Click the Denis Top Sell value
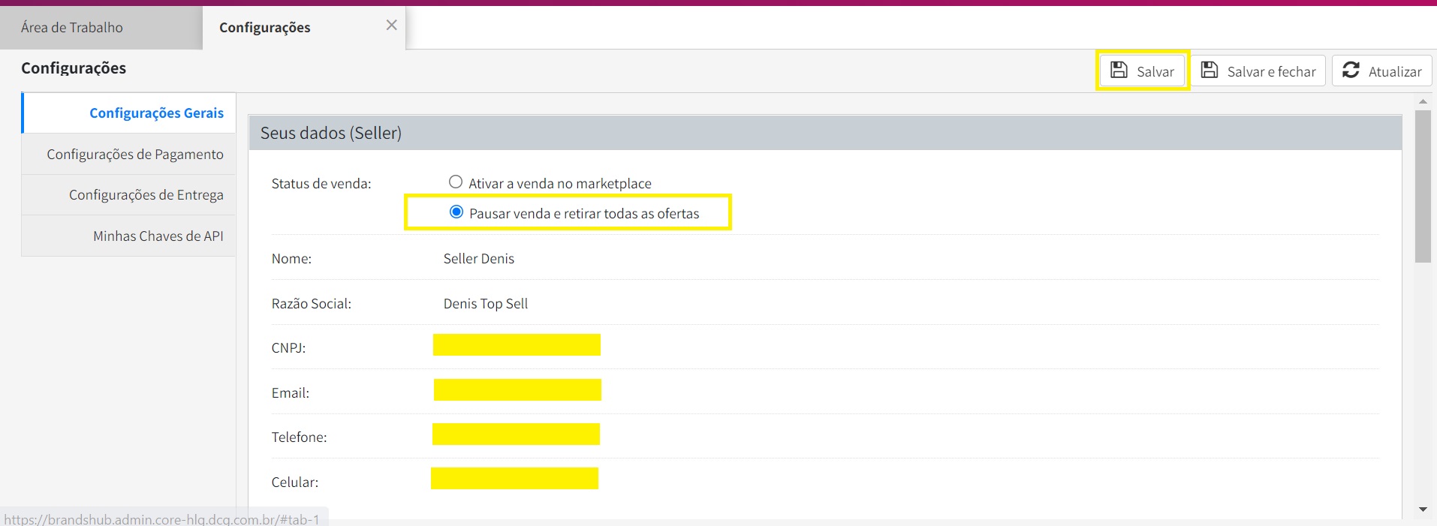Image resolution: width=1437 pixels, height=526 pixels. (x=486, y=303)
